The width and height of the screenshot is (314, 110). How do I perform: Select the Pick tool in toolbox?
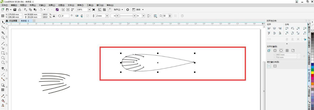3,22
